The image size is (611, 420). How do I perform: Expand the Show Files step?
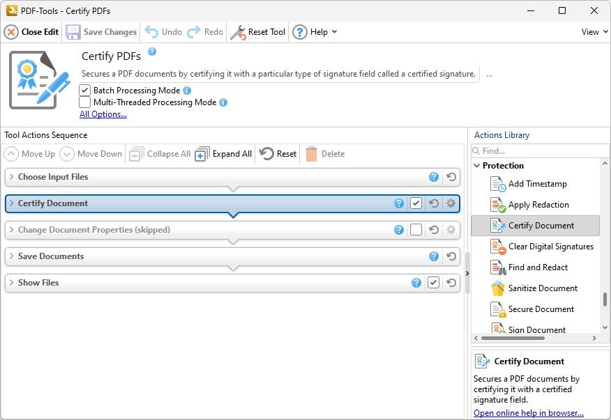(x=11, y=283)
